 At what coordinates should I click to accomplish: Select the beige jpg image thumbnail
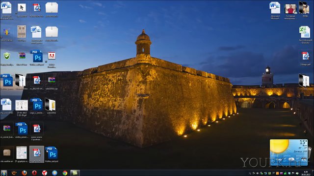pos(22,31)
